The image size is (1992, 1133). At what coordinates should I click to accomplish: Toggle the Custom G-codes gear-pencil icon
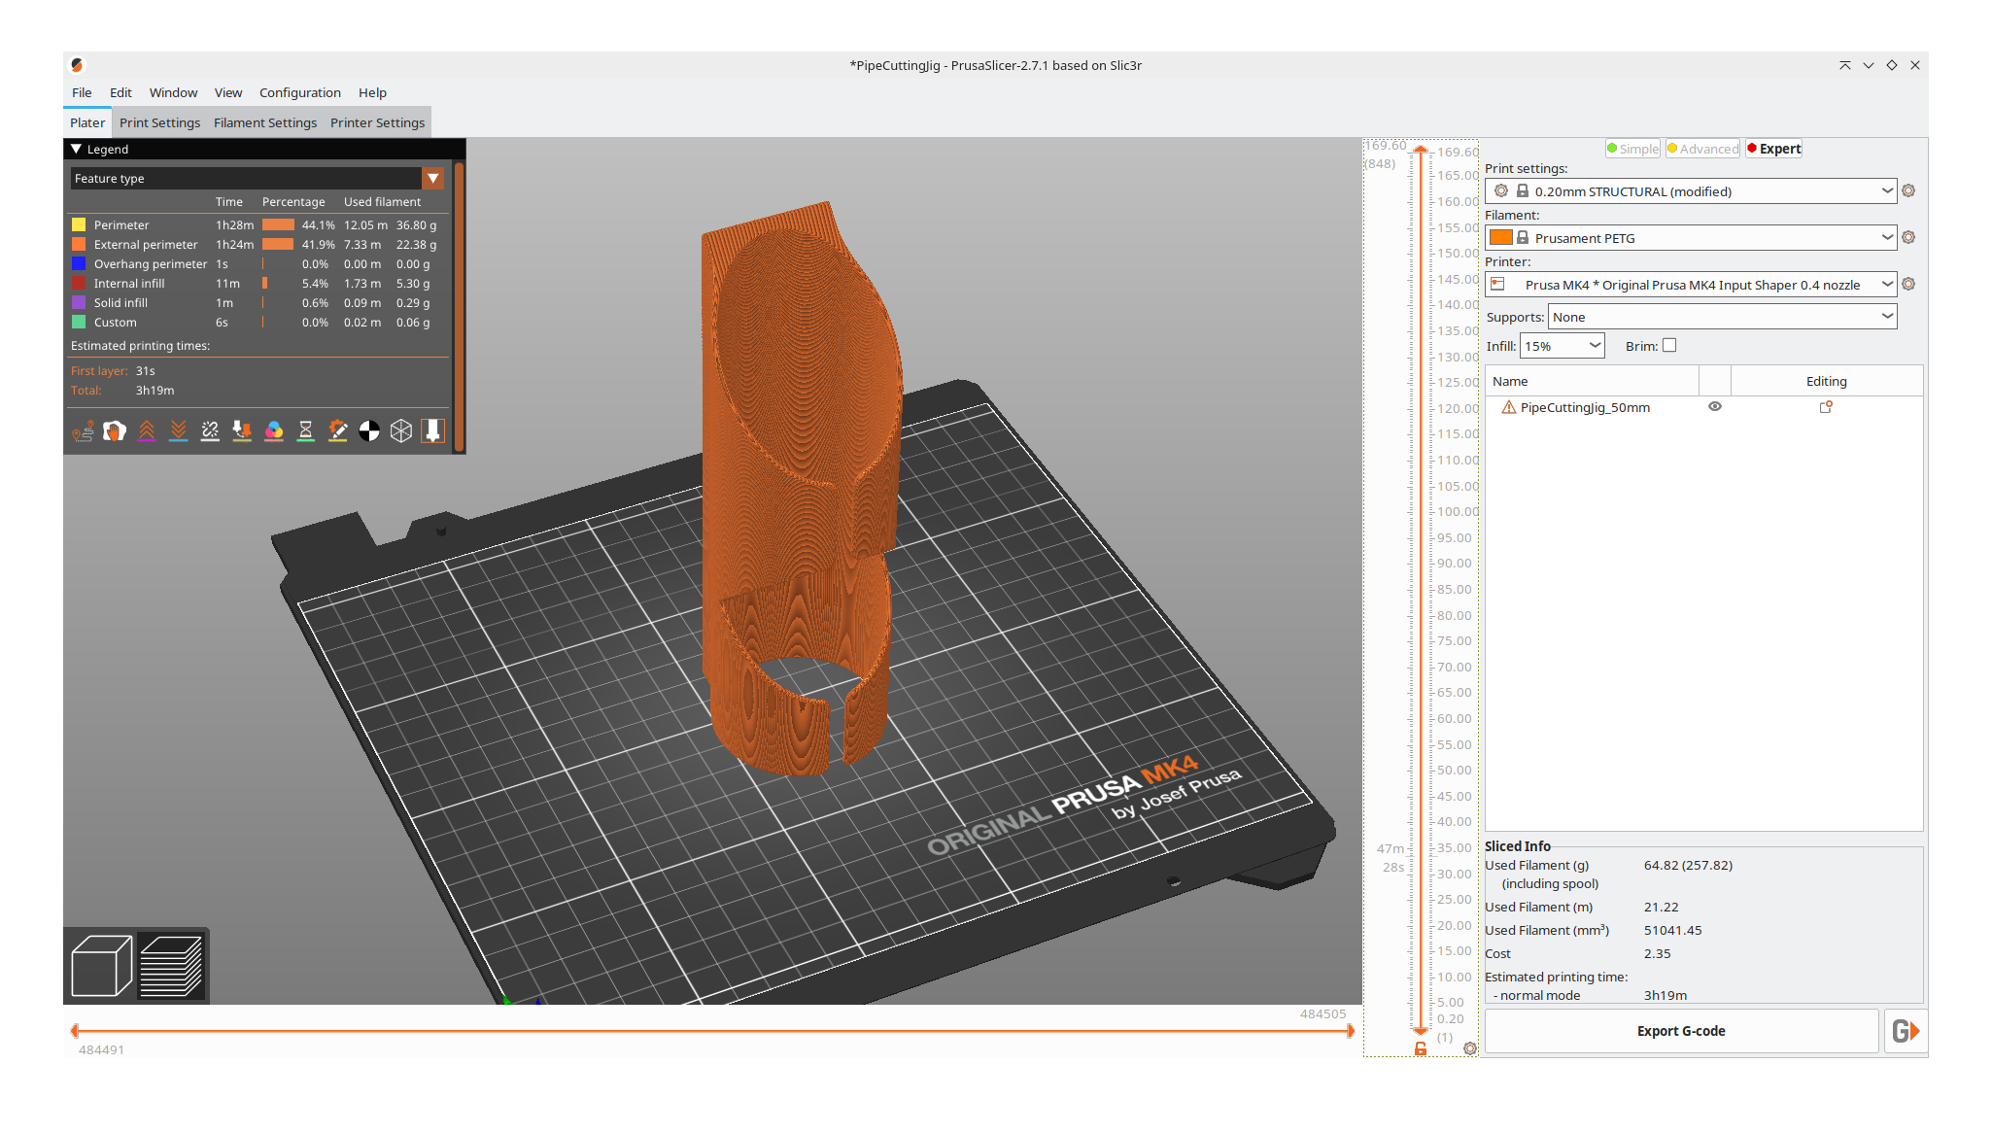pyautogui.click(x=338, y=431)
